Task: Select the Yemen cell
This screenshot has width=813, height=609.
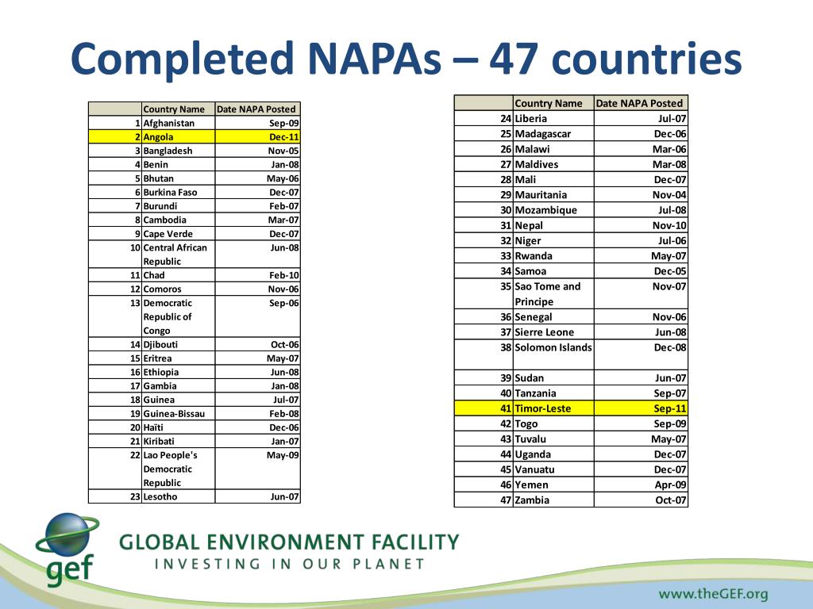Action: pos(553,485)
